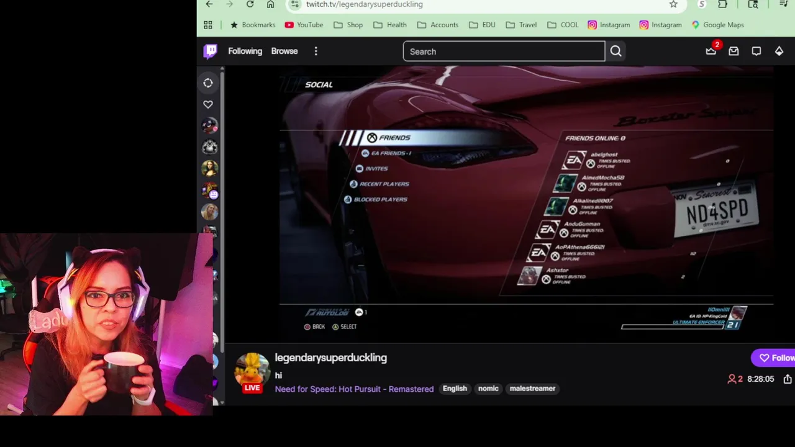
Task: Click the BACK prompt in the game
Action: click(314, 327)
